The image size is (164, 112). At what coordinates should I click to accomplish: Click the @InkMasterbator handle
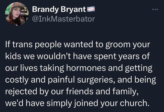(x=63, y=19)
